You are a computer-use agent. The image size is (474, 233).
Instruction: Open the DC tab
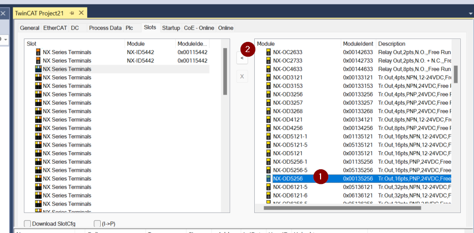[74, 28]
